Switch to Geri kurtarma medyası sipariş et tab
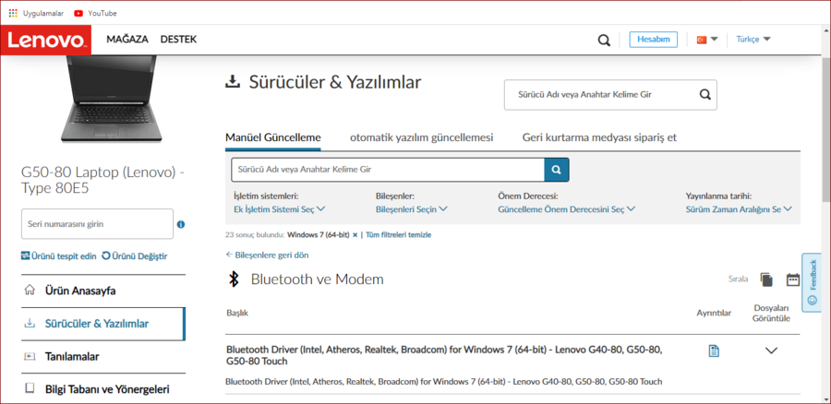Image resolution: width=831 pixels, height=404 pixels. point(599,137)
